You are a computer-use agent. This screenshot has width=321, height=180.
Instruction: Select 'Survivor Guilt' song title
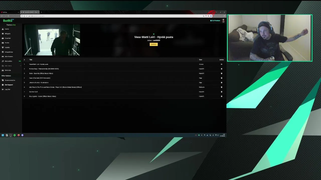click(33, 92)
